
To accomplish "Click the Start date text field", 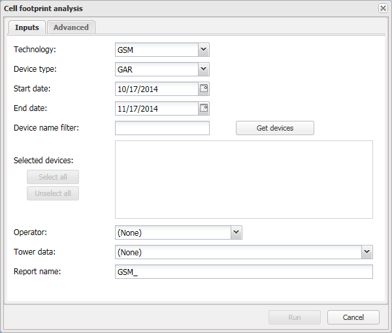I will pyautogui.click(x=157, y=89).
